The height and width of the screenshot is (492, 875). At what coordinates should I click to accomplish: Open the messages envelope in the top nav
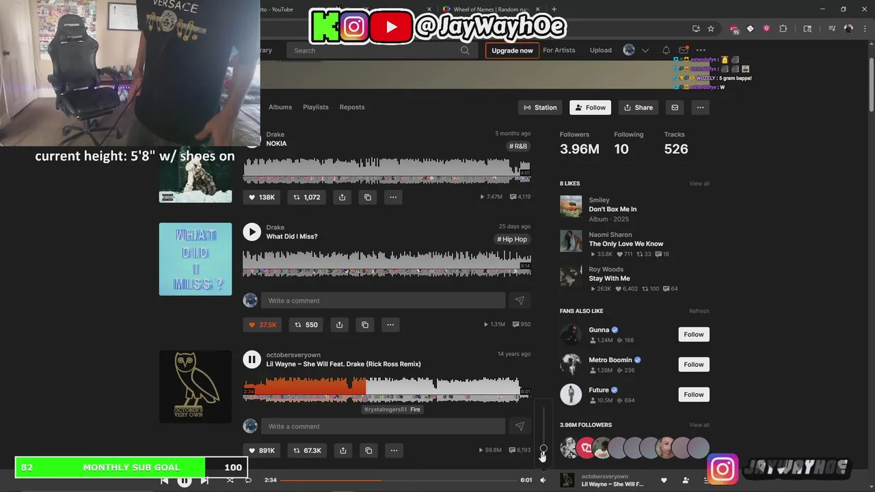point(683,50)
